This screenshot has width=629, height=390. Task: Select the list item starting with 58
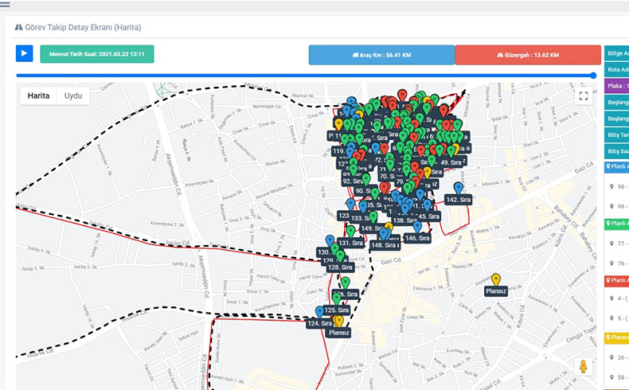click(618, 377)
